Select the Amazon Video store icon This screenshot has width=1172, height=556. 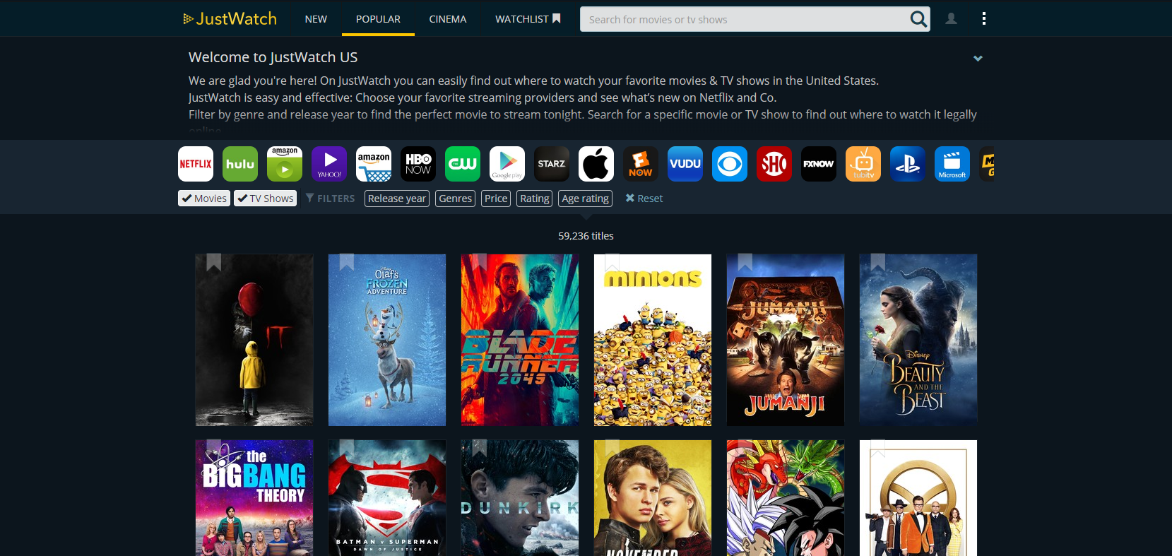[374, 164]
